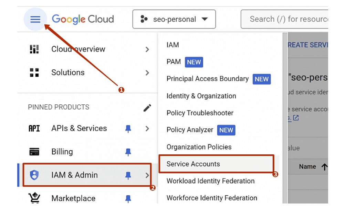Click the Google Cloud logo
The width and height of the screenshot is (345, 221).
[x=83, y=19]
